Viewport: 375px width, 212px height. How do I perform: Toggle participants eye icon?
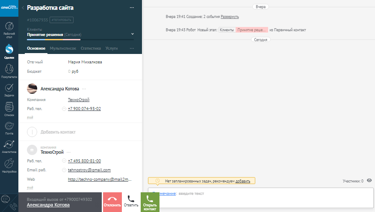[x=369, y=180]
